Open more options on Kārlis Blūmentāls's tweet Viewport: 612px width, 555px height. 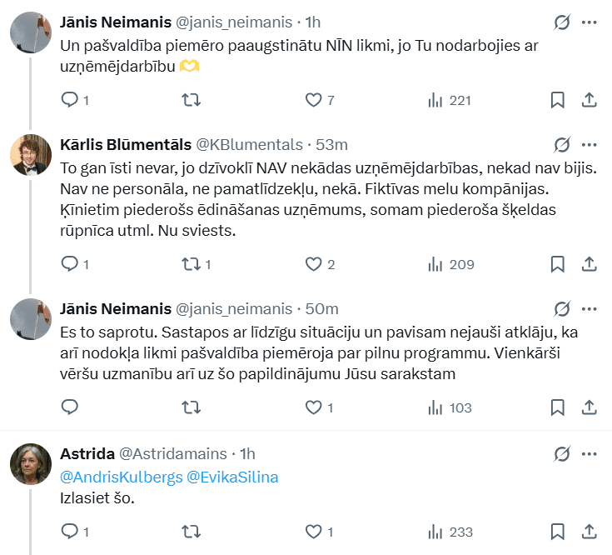pyautogui.click(x=589, y=144)
